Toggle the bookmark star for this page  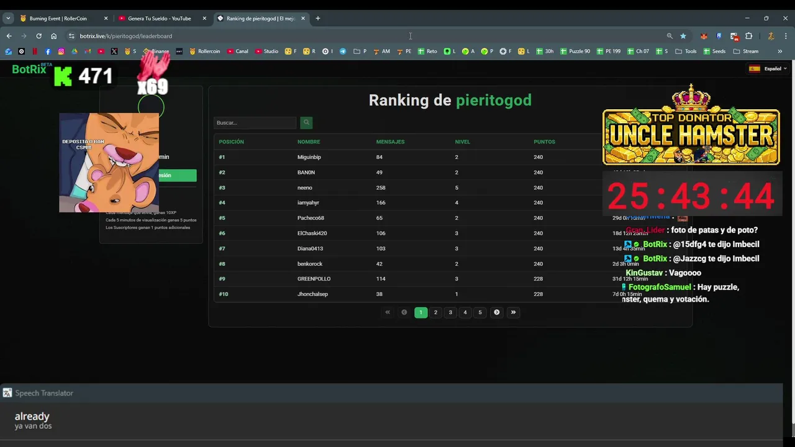[683, 36]
